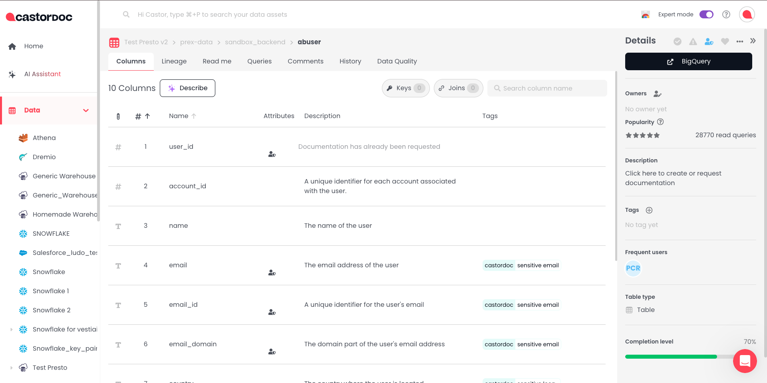Expand the Snowflake for vestiaire tree item
The width and height of the screenshot is (767, 383).
pyautogui.click(x=11, y=330)
